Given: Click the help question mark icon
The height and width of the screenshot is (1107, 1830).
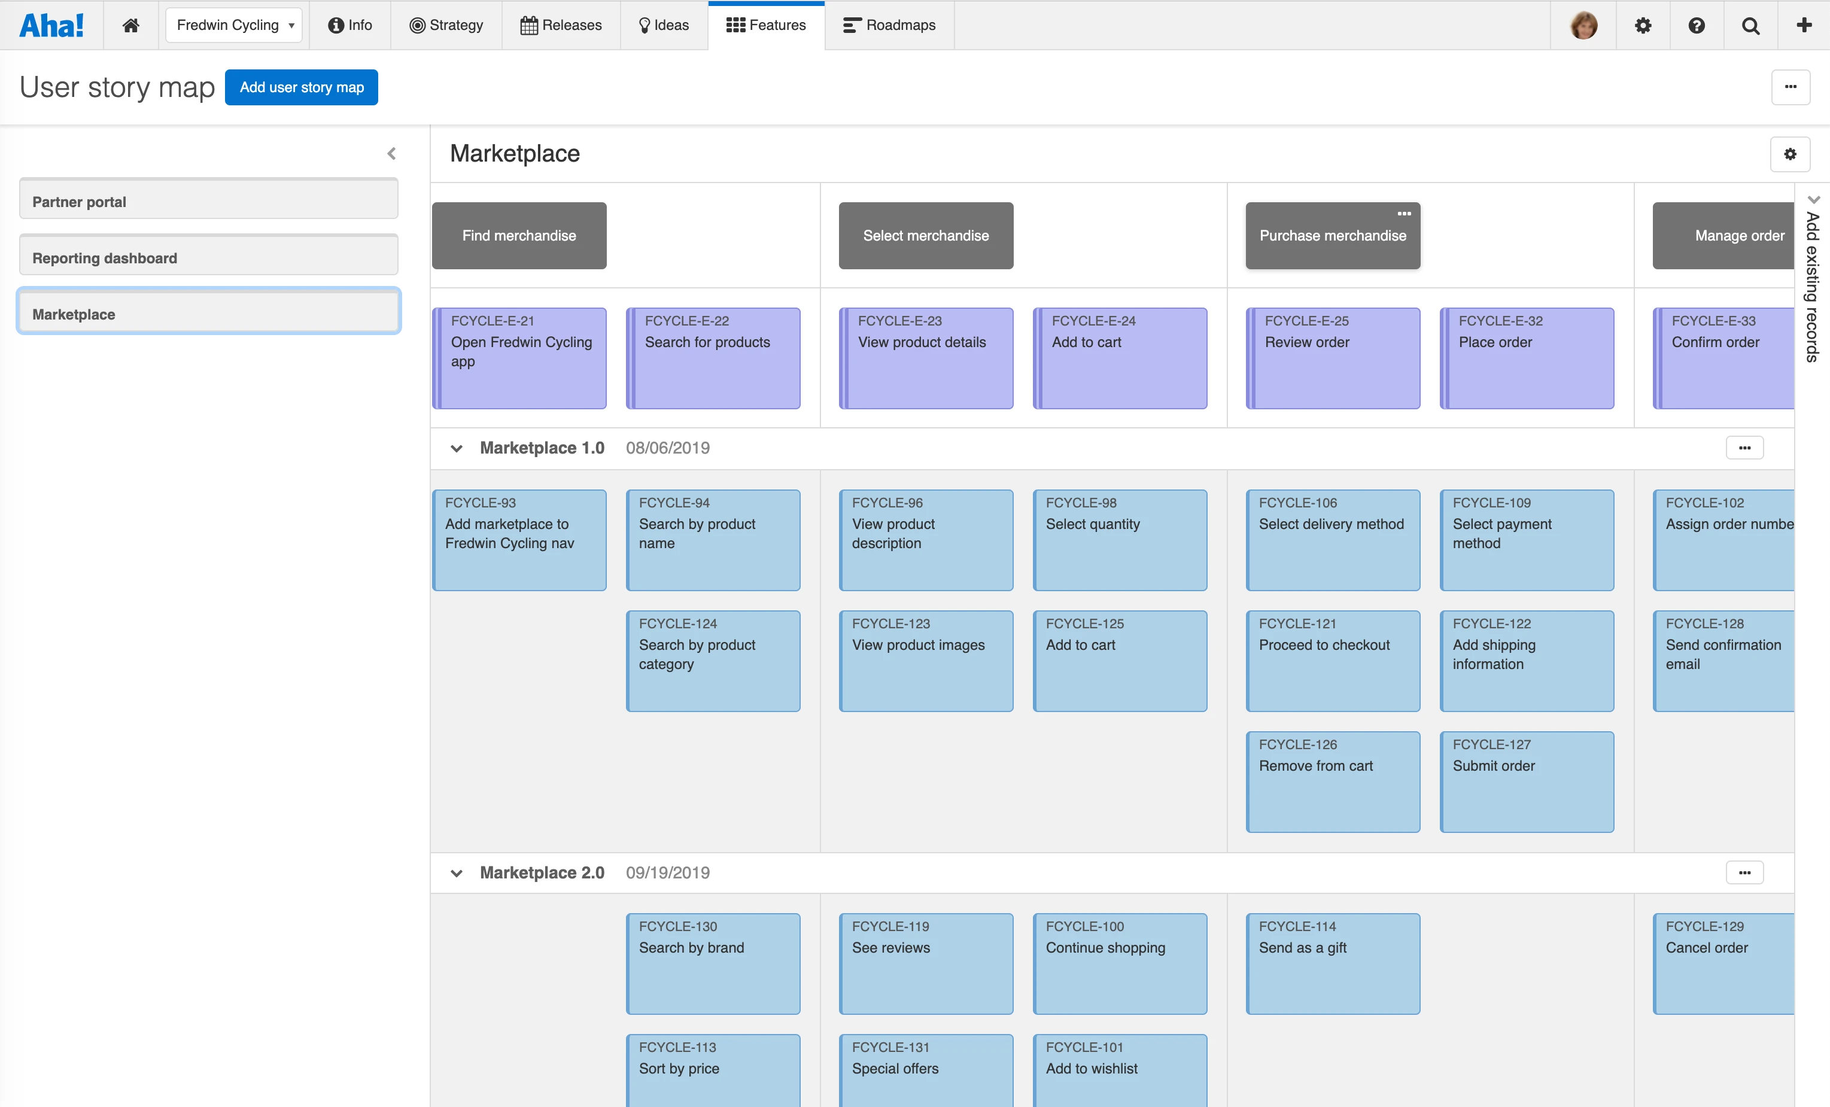Looking at the screenshot, I should coord(1697,25).
